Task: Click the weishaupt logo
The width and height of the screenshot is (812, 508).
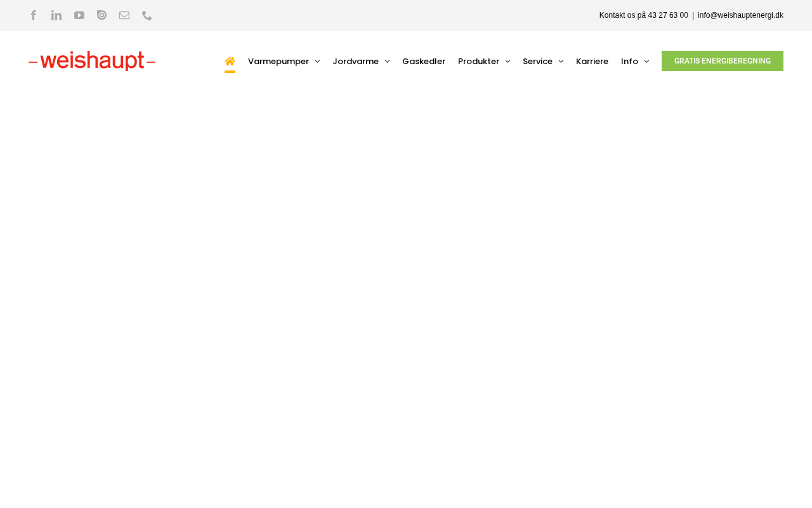Action: [x=92, y=61]
